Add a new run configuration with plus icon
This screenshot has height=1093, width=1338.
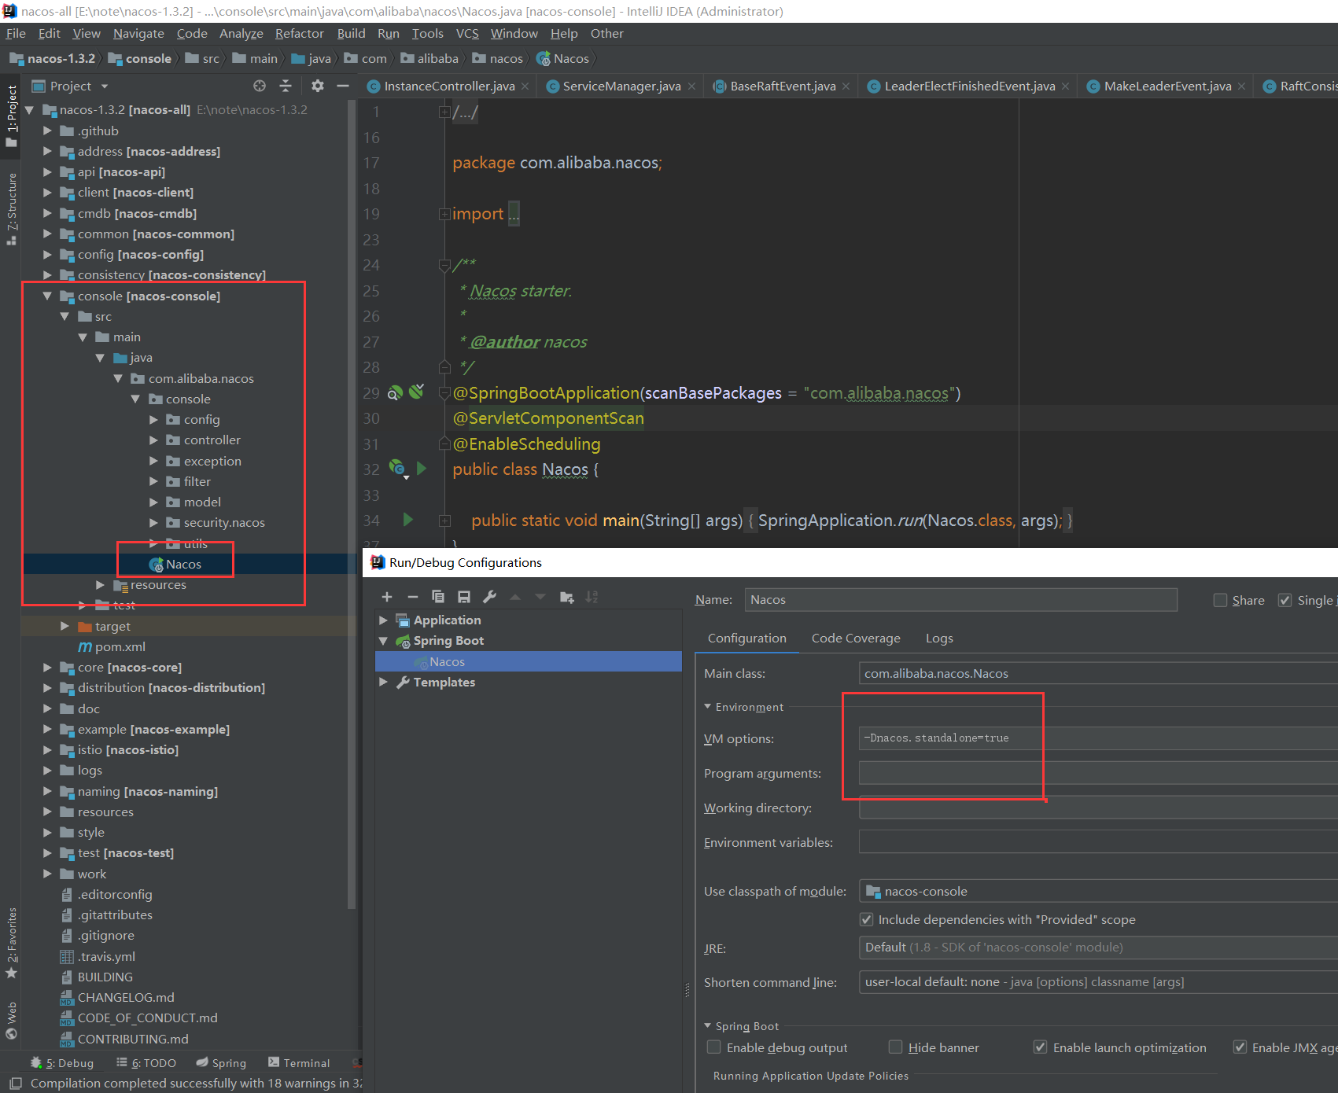click(387, 597)
